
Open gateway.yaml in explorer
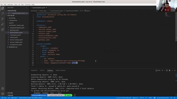click(14, 30)
